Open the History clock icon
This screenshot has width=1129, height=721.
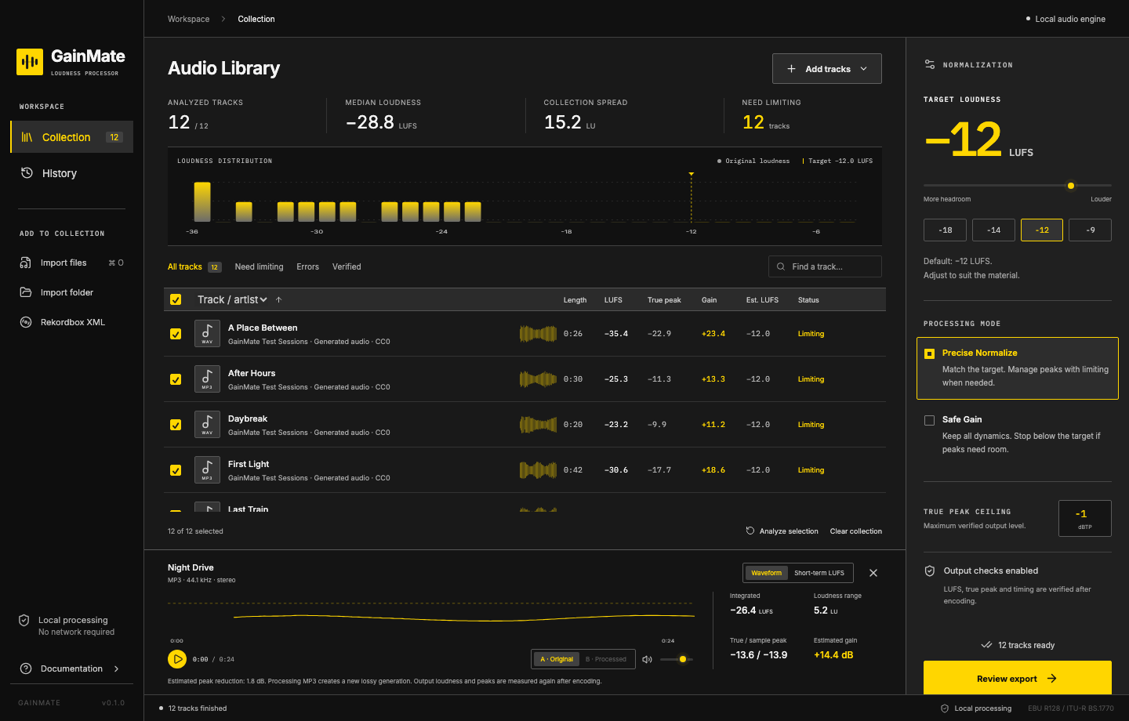tap(27, 172)
